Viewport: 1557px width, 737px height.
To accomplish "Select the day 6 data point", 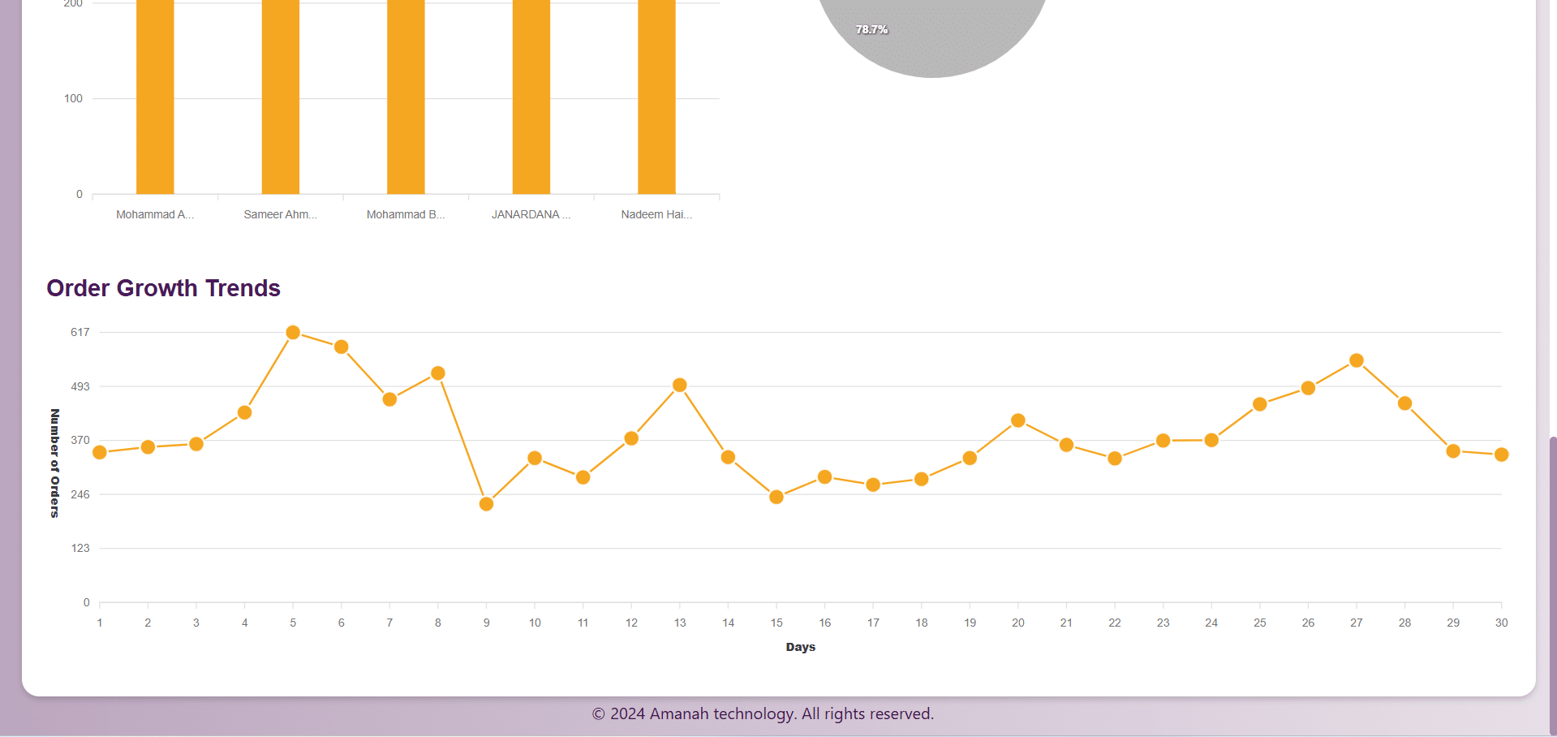I will click(x=342, y=347).
